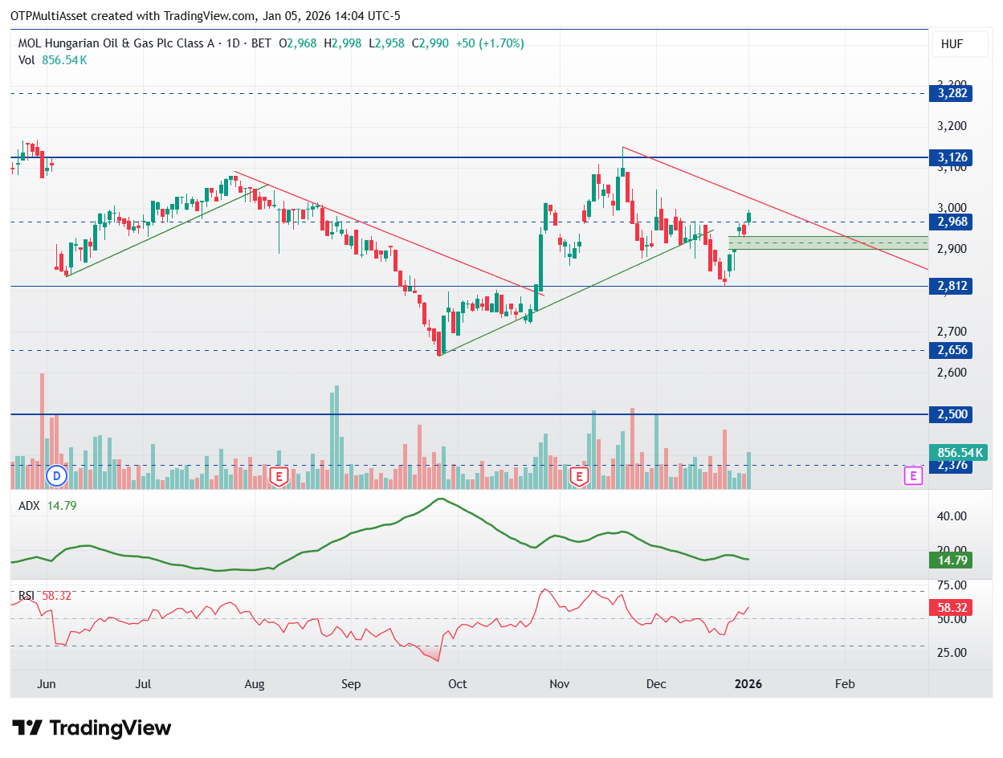The image size is (1003, 758).
Task: Click the green shaded support zone rectangle
Action: [827, 242]
